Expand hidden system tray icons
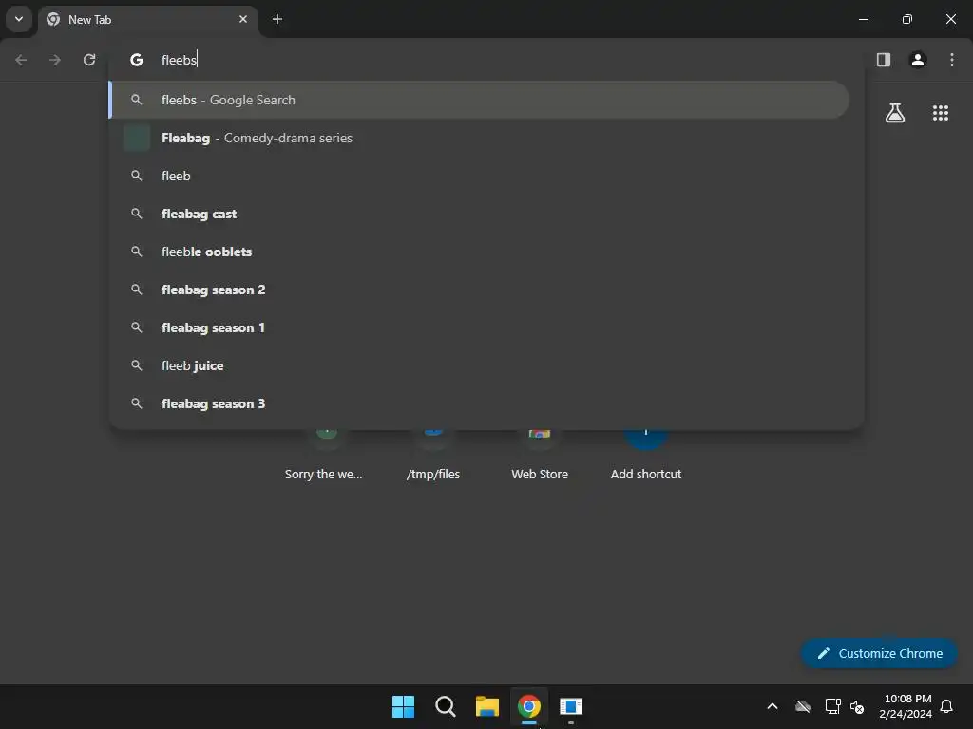The height and width of the screenshot is (729, 973). coord(773,706)
